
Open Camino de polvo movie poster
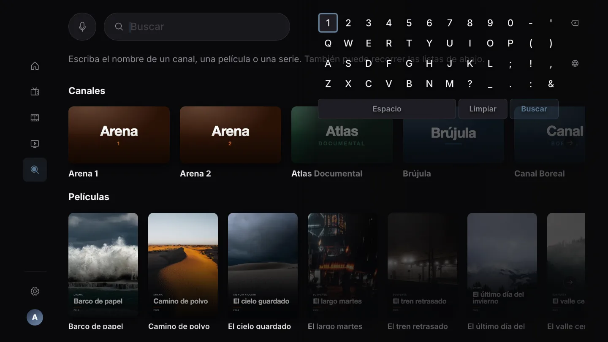pos(183,265)
